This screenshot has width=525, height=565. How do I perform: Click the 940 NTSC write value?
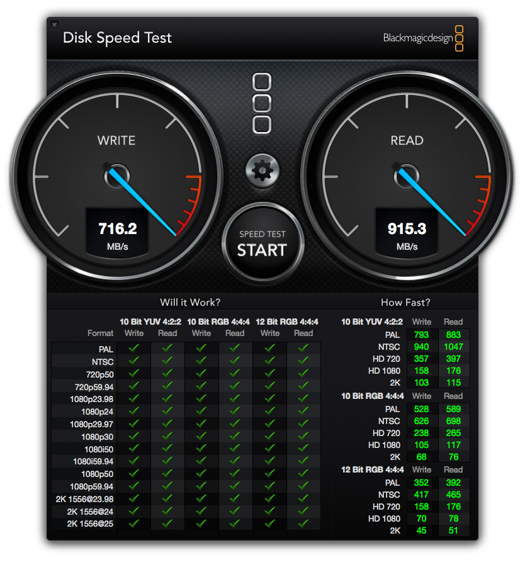point(422,347)
